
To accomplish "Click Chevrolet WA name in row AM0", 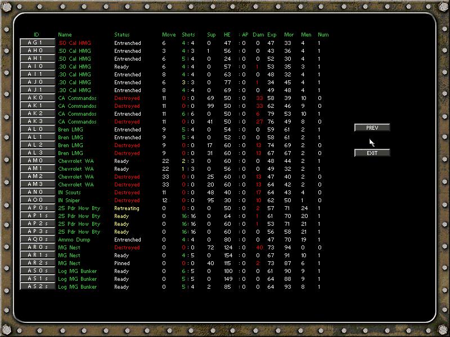I will click(76, 161).
